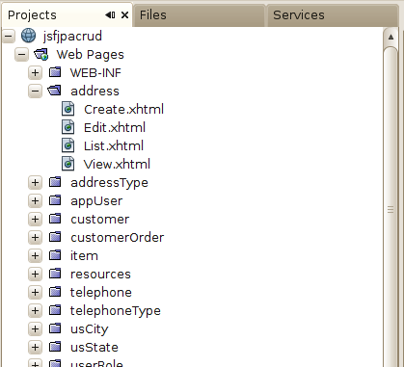Select the addressType folder label

[x=109, y=183]
